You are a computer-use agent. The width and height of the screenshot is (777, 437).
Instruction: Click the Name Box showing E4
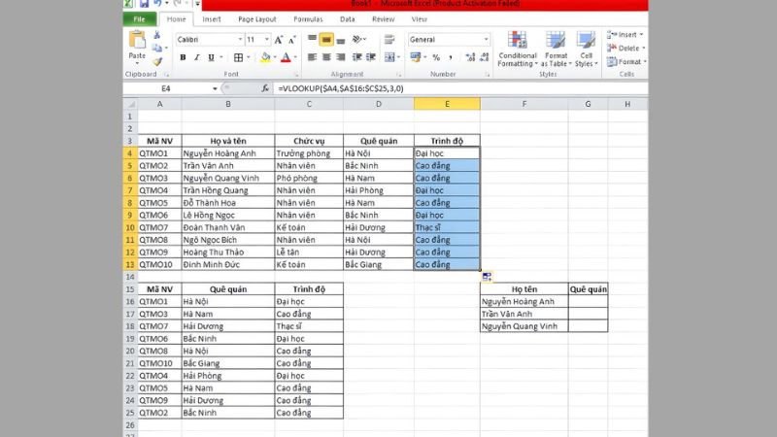(x=166, y=88)
